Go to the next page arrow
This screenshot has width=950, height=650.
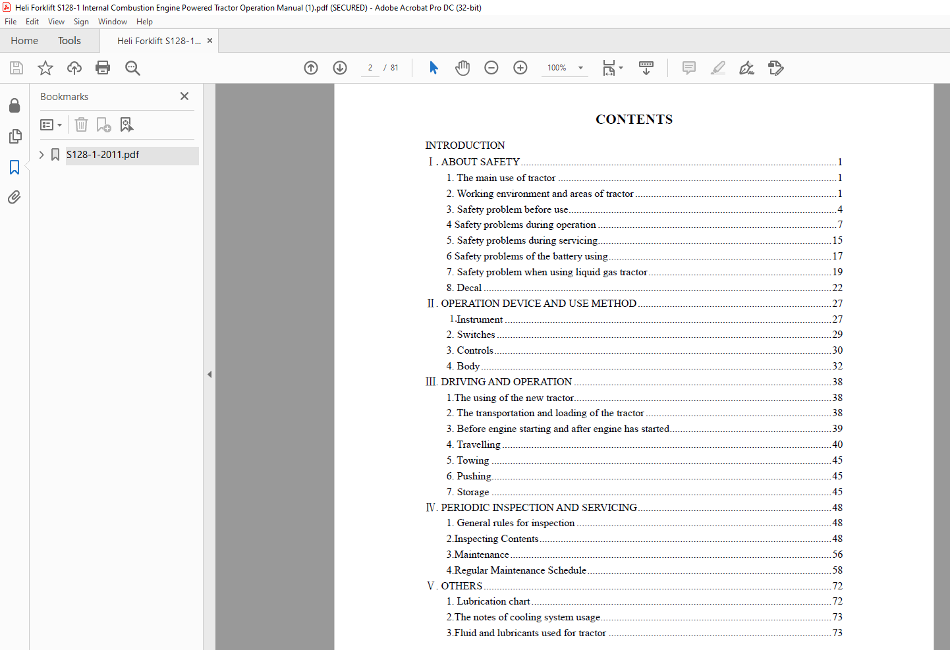pos(340,68)
